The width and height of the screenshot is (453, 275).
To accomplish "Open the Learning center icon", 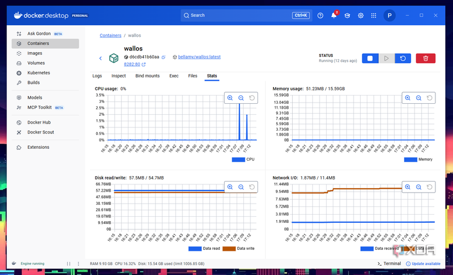I will pyautogui.click(x=347, y=15).
